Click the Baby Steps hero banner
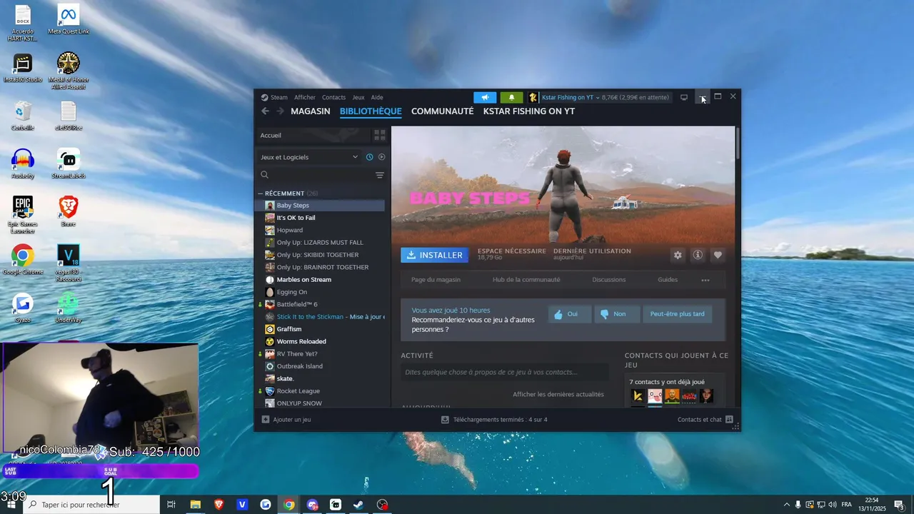Screen dimensions: 914x514 coord(563,186)
